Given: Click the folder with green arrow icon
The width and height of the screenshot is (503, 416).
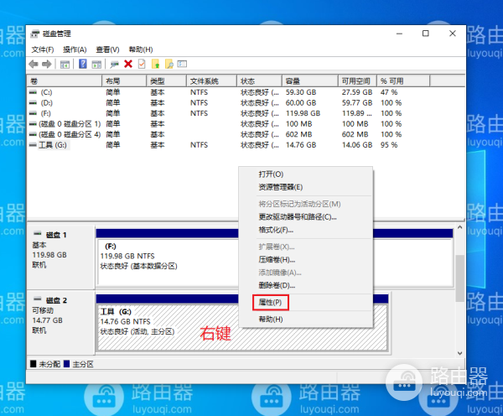Looking at the screenshot, I should pos(155,64).
